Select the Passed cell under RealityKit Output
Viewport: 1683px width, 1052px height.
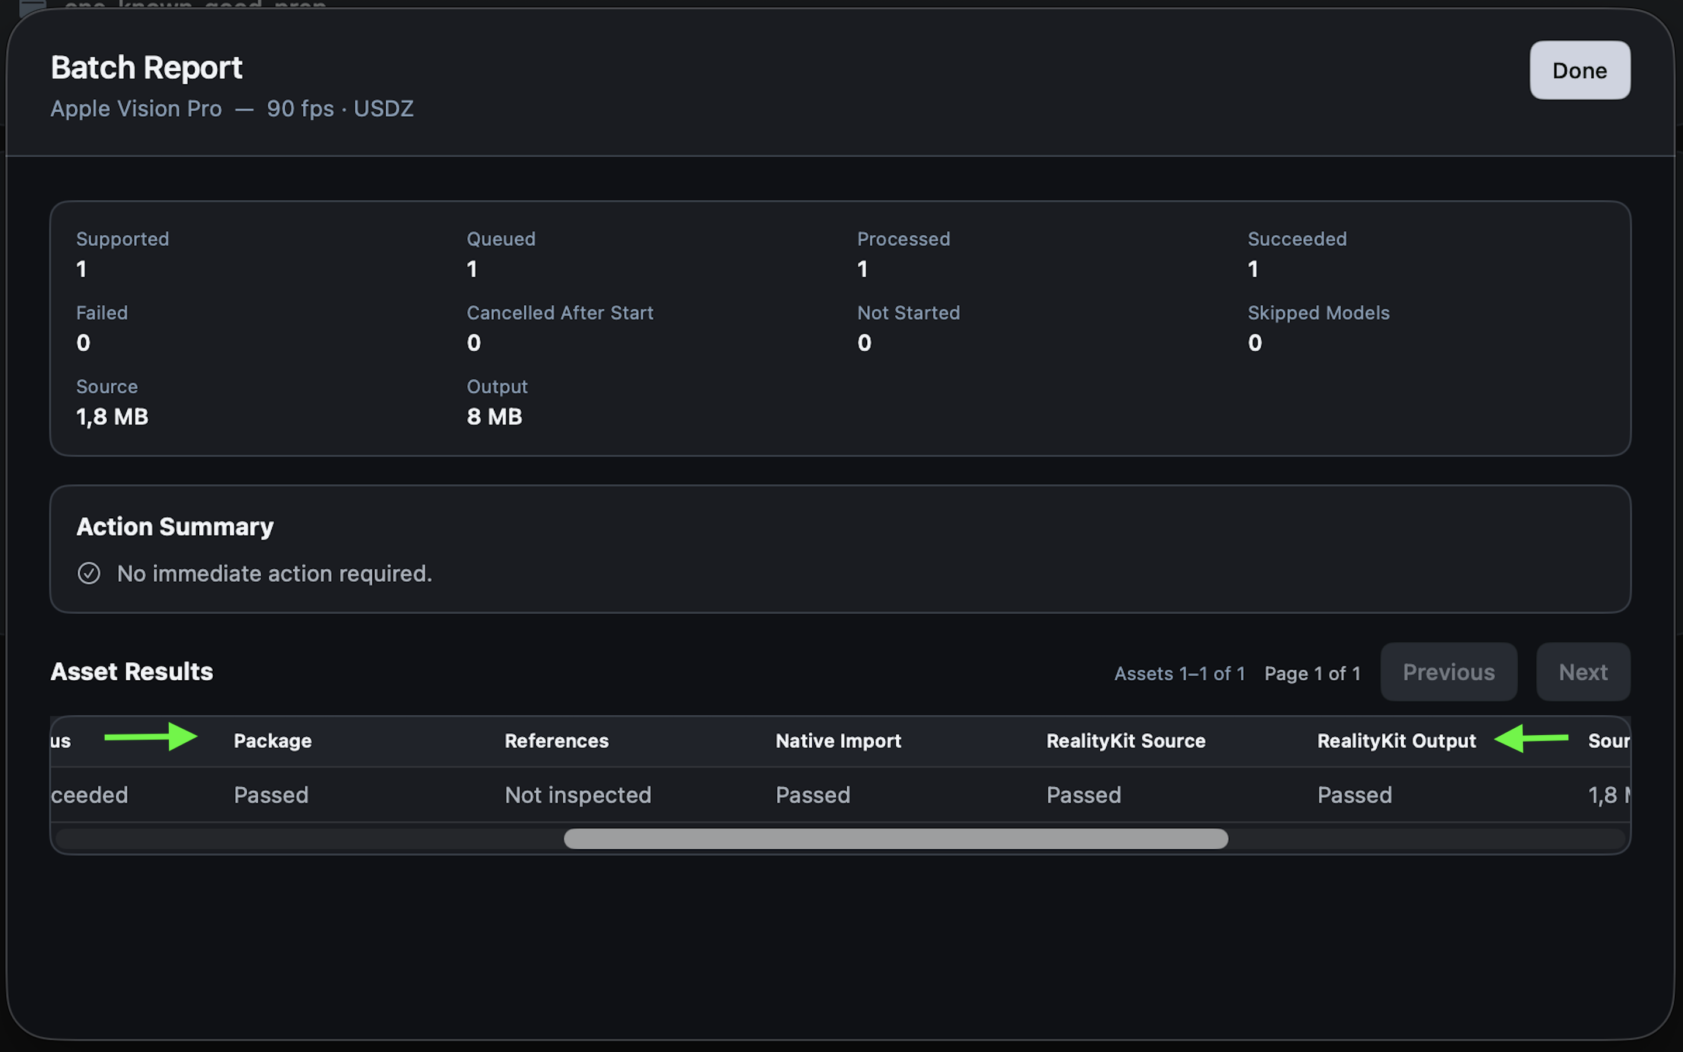(1355, 795)
